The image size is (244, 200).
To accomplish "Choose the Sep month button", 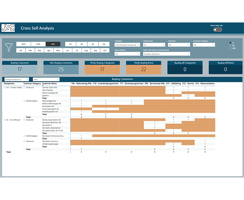I will tap(96, 50).
